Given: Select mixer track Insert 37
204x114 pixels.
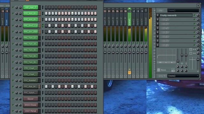Looking at the screenshot, I should [x=121, y=17].
